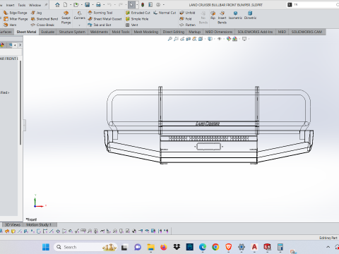Click the Home icon in toolbar
339x254 pixels.
[x=57, y=5]
